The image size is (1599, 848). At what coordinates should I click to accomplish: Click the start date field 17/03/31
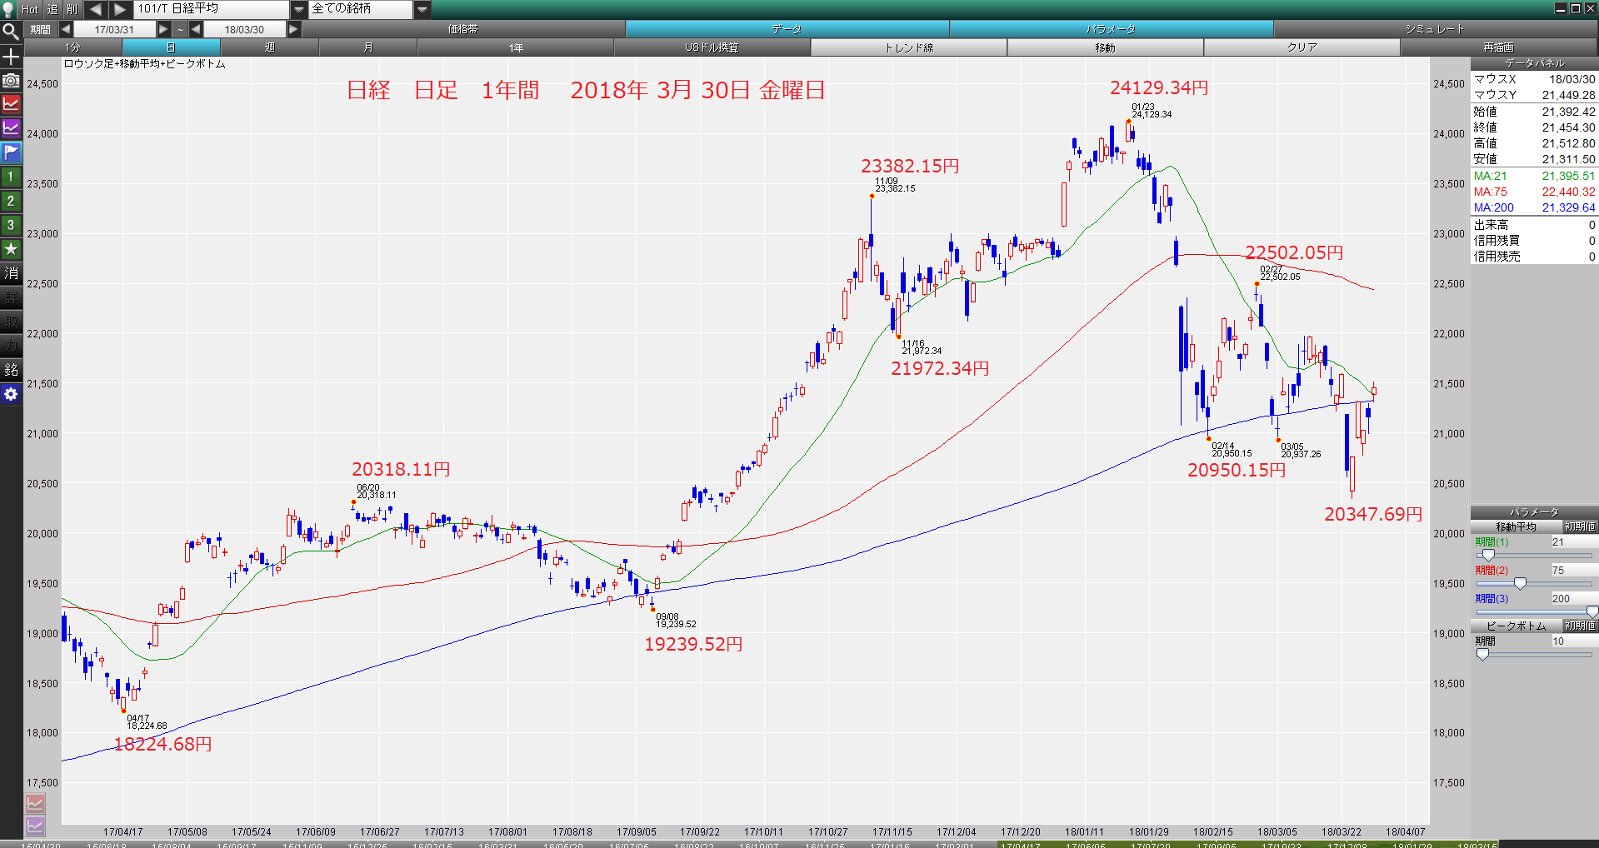coord(114,29)
